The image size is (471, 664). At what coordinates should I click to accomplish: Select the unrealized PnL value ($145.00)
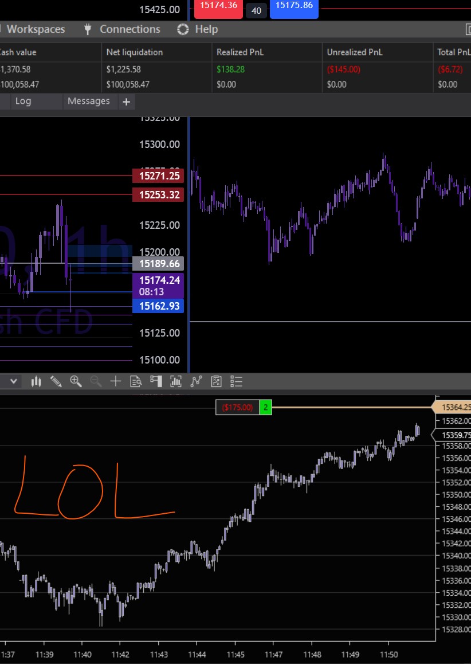click(344, 69)
